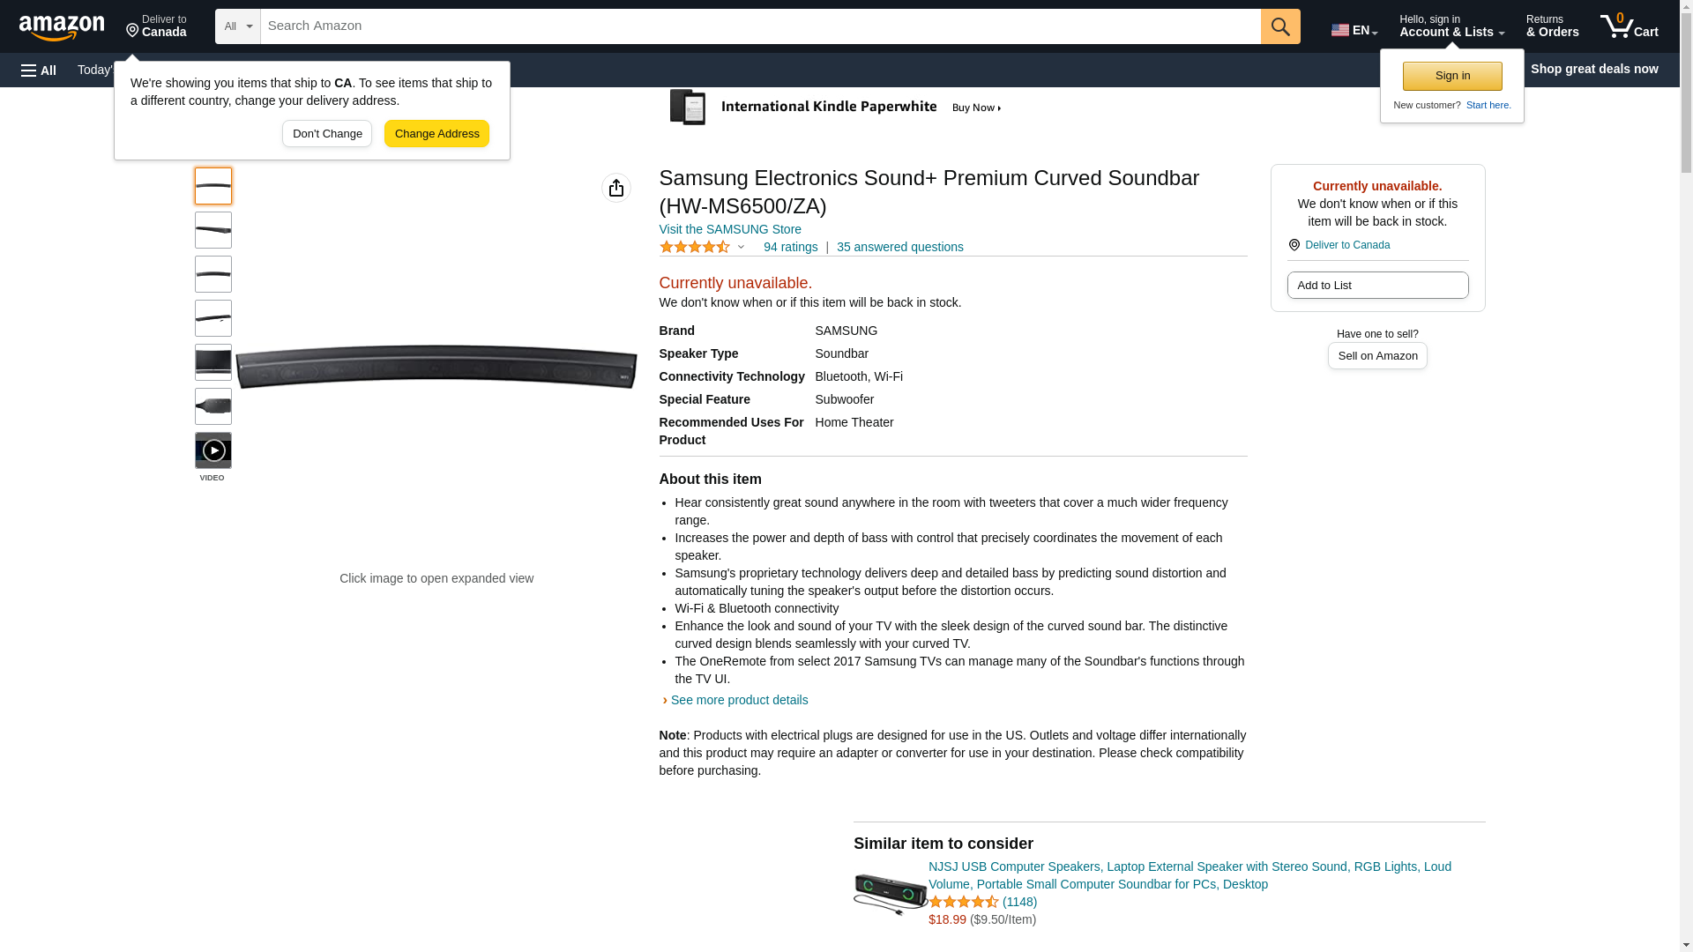Open Returns & Orders
The width and height of the screenshot is (1693, 952).
coord(1552,26)
